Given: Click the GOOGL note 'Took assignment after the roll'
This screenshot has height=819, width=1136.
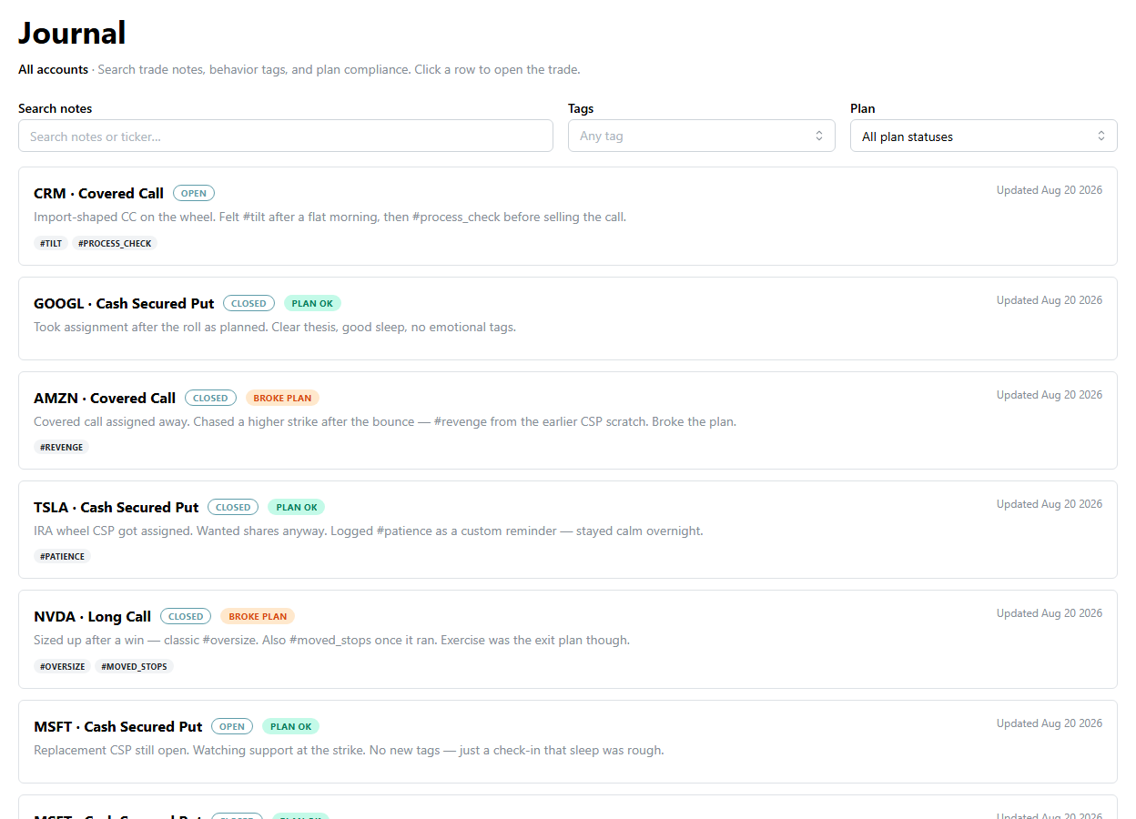Looking at the screenshot, I should [x=275, y=328].
